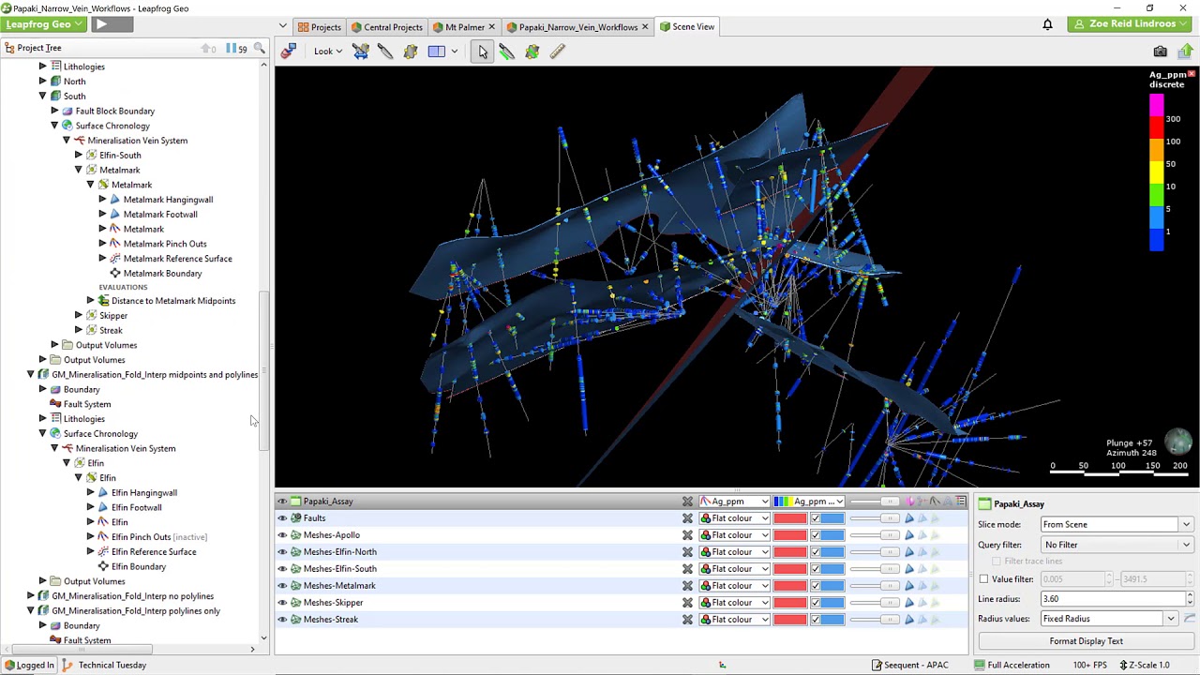The width and height of the screenshot is (1200, 675).
Task: Toggle visibility of Faults
Action: pos(282,518)
